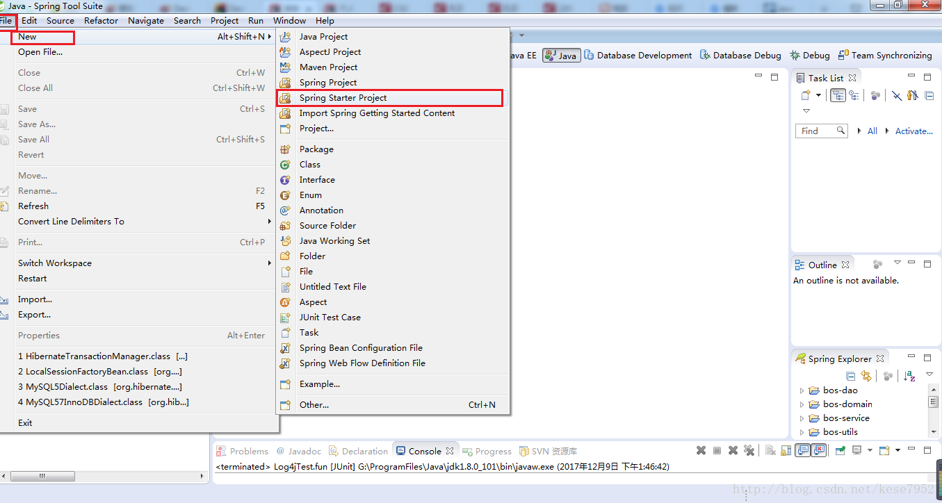This screenshot has height=503, width=942.
Task: Open new task dropdown arrow in Task List
Action: click(x=818, y=95)
